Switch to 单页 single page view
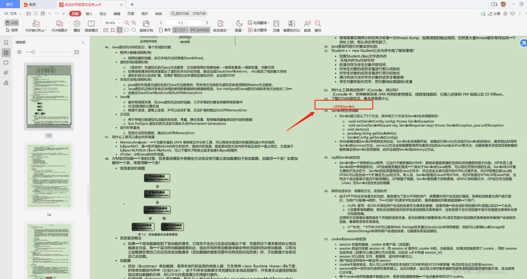527x279 pixels. click(164, 30)
